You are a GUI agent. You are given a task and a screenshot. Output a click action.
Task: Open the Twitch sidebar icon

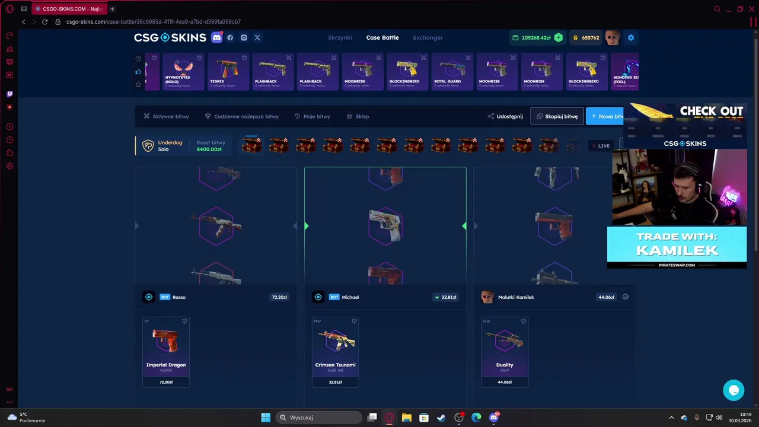[x=9, y=94]
